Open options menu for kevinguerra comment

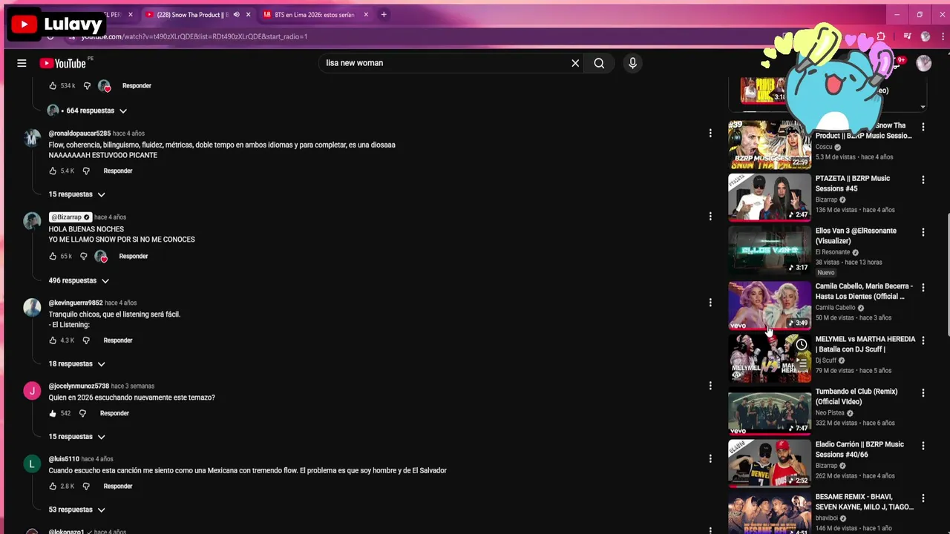[710, 303]
